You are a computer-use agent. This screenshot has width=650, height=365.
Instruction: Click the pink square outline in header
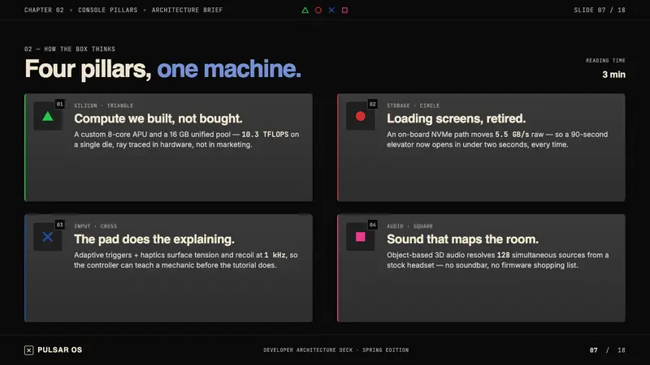point(344,10)
